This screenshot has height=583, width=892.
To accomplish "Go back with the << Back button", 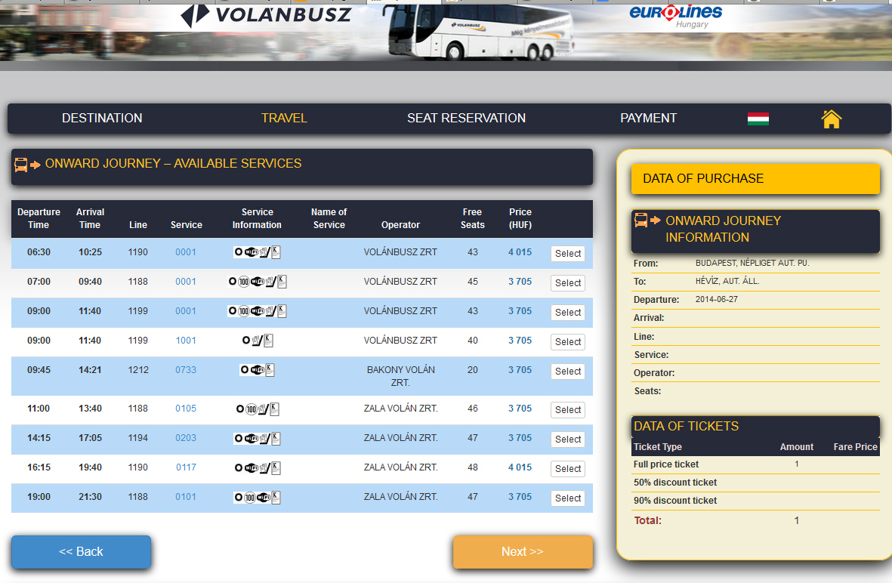I will coord(82,552).
